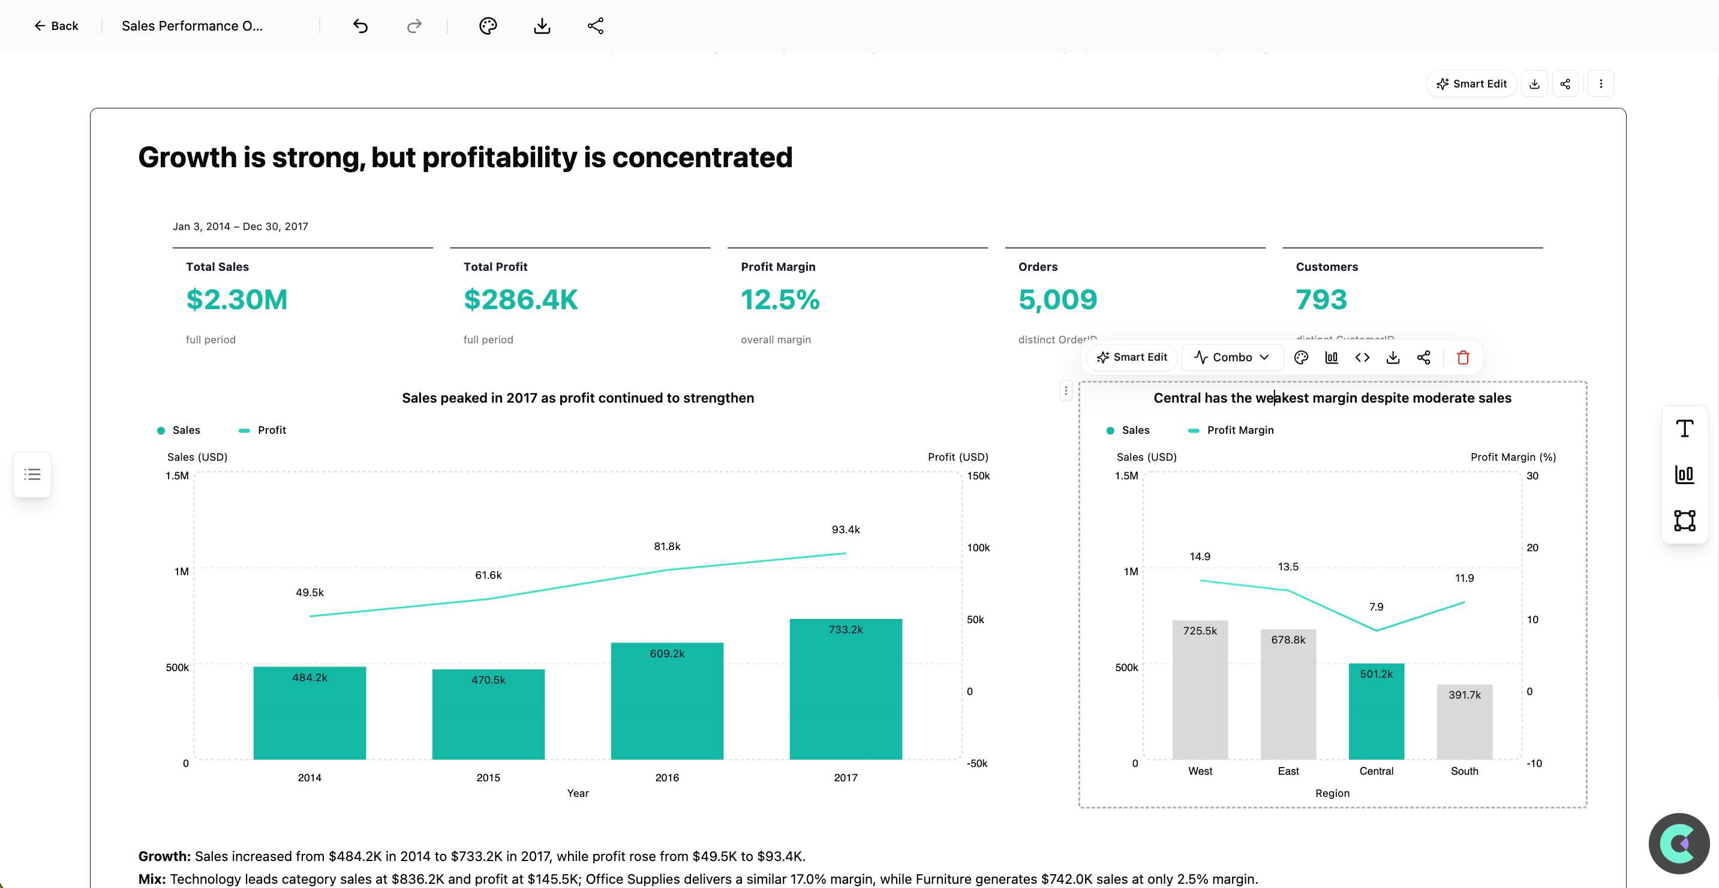Click the 2015 sales bar
1719x888 pixels.
488,715
